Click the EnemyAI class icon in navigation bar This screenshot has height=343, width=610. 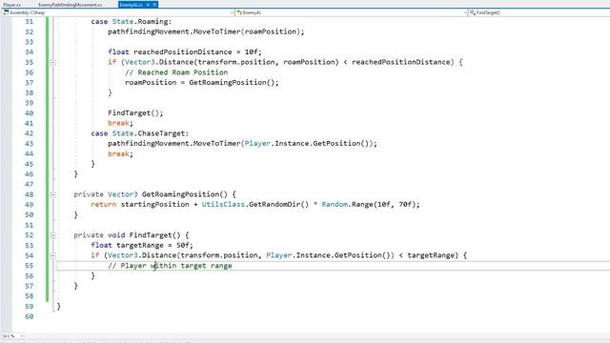(x=239, y=12)
